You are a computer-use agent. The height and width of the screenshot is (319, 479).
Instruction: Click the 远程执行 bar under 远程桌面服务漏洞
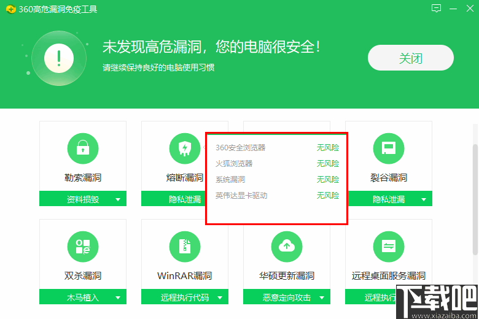(x=370, y=297)
